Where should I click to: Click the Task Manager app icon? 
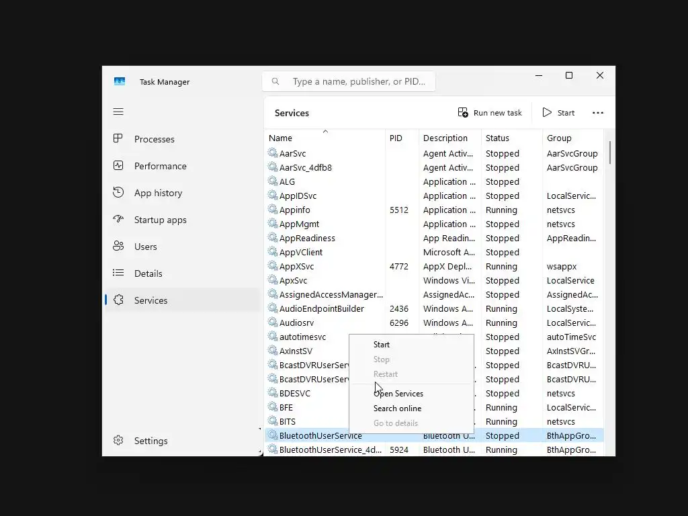coord(120,81)
